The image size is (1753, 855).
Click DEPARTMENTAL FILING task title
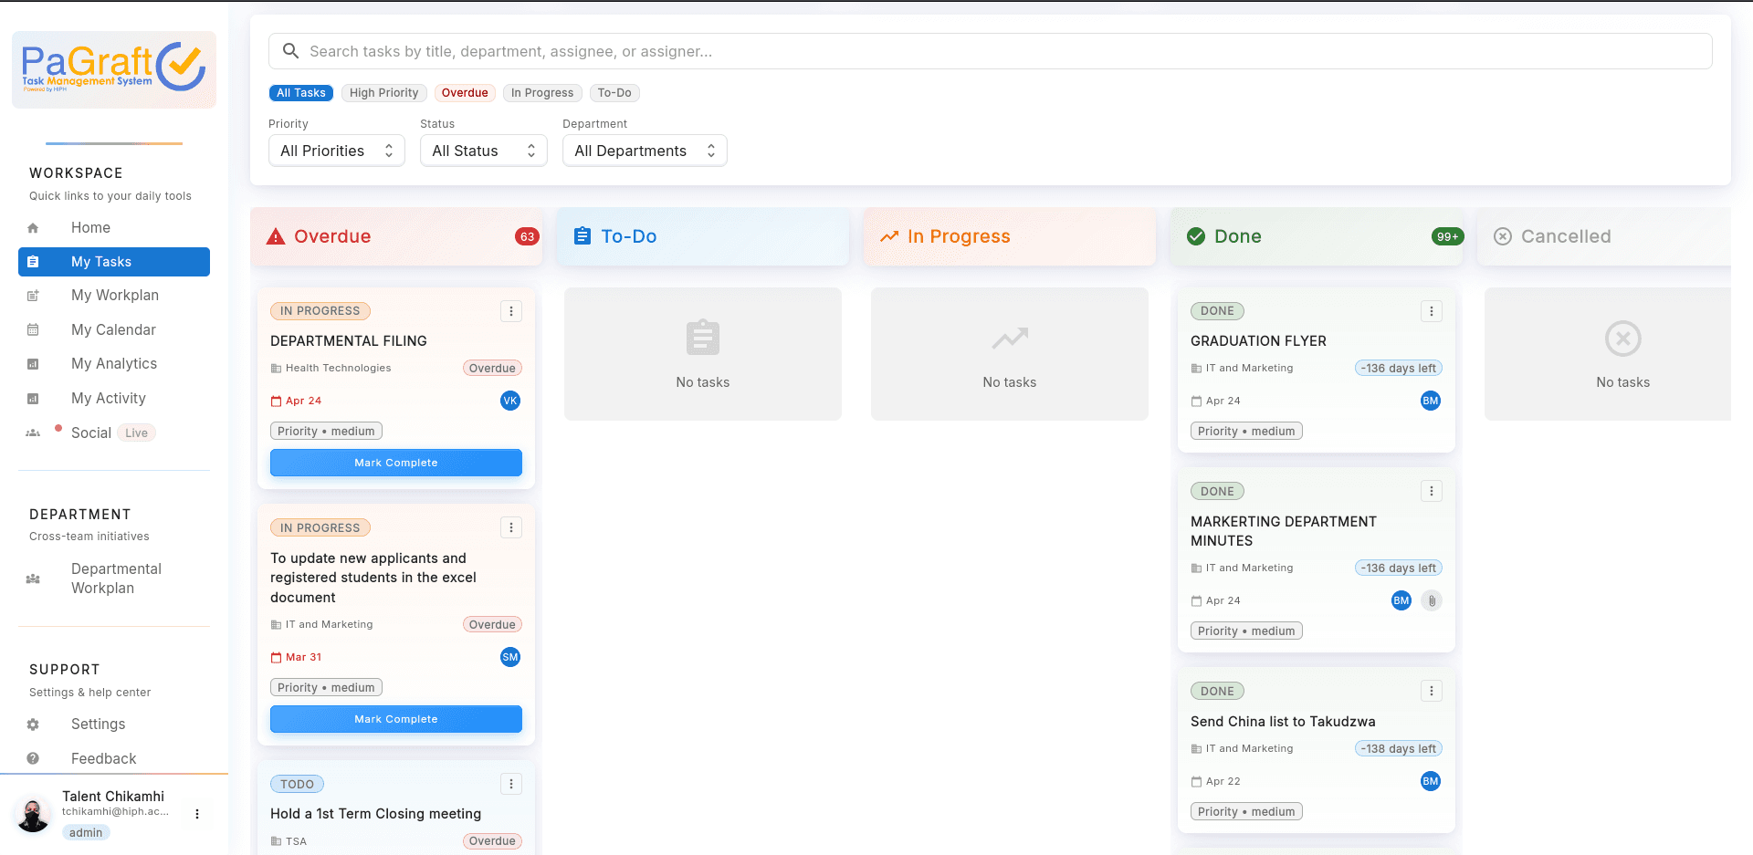point(349,341)
